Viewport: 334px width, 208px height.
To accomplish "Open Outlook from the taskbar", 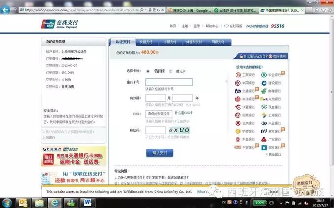I will (x=23, y=203).
